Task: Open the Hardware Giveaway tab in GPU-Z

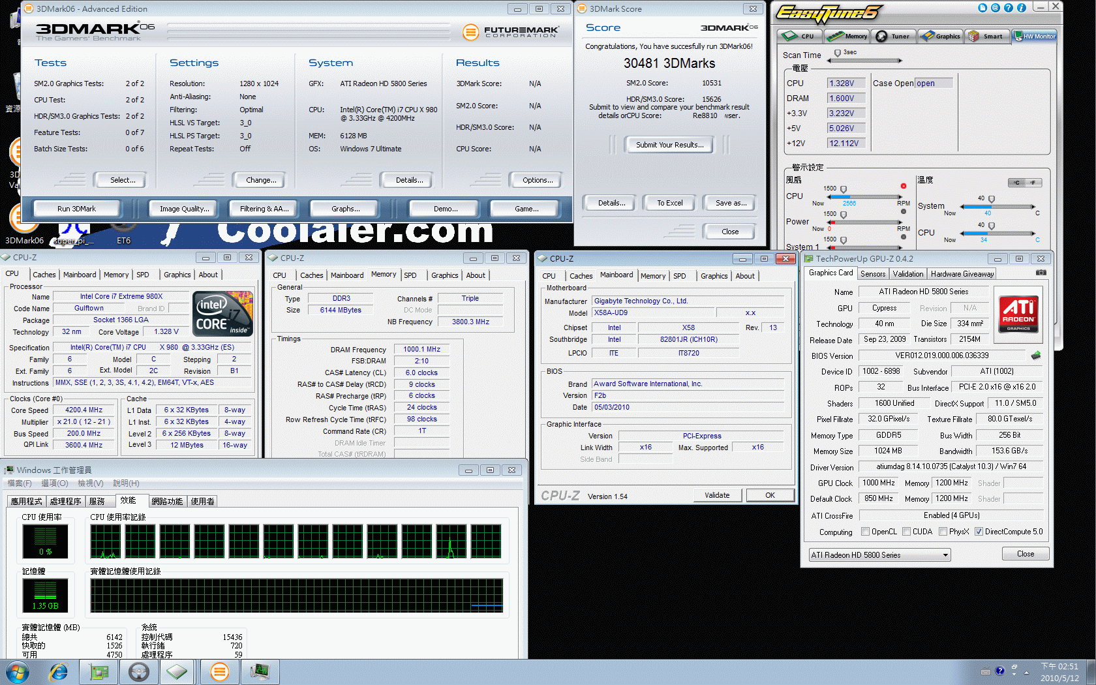Action: coord(962,274)
